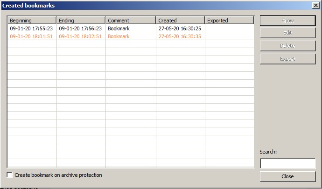The image size is (322, 189).
Task: Click the Close button
Action: click(288, 176)
